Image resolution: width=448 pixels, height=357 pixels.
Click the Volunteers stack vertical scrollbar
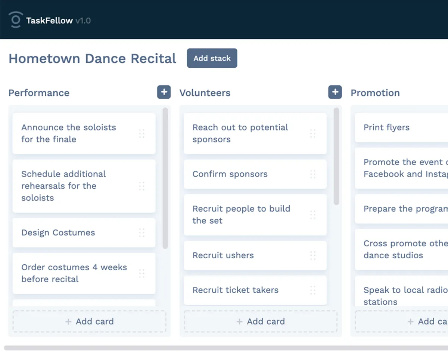[x=336, y=156]
